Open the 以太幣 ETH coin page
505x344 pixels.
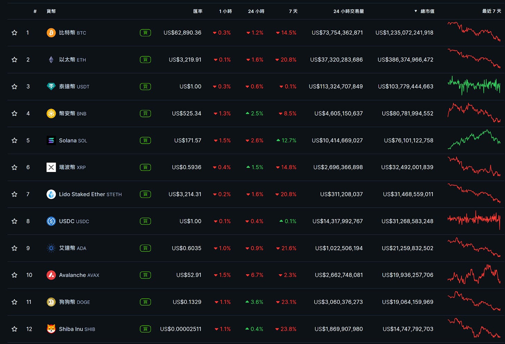point(72,60)
